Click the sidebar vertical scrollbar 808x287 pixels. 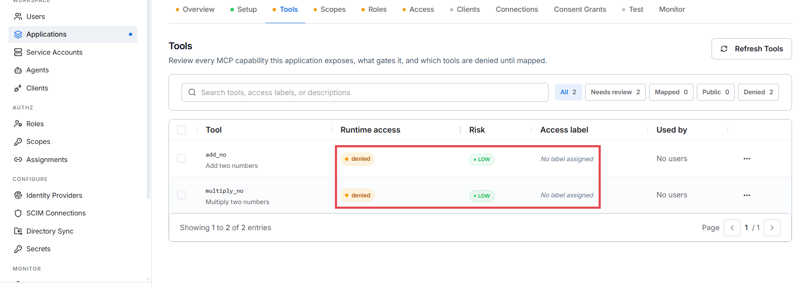pos(148,99)
